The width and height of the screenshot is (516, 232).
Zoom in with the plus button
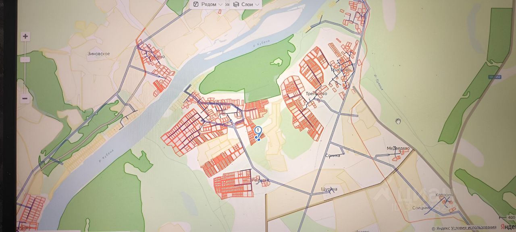(25, 37)
